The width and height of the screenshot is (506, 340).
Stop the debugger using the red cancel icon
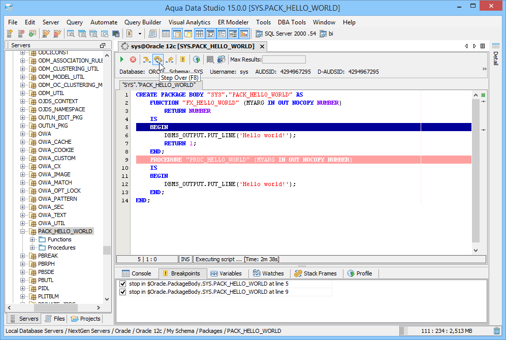tap(133, 59)
